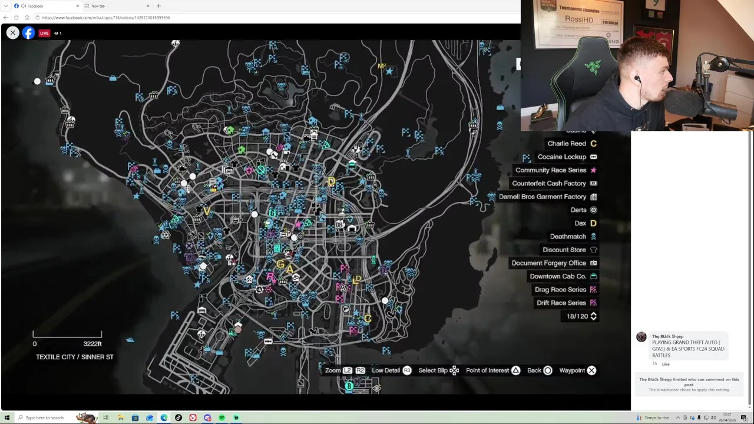Open TikTok from the taskbar
Viewport: 754px width, 424px height.
point(178,418)
